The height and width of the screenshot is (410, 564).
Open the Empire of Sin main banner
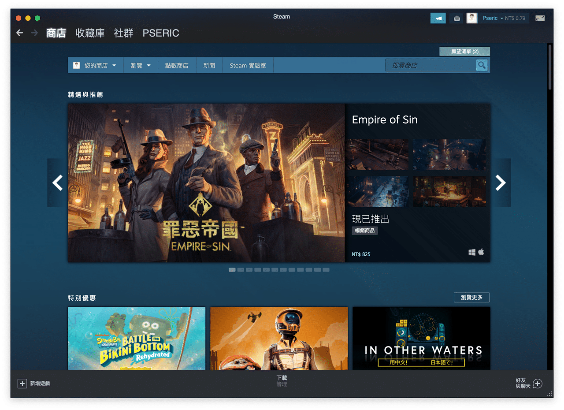point(206,183)
